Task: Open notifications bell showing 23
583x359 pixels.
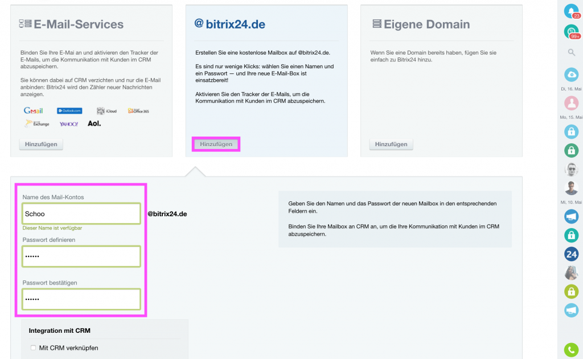Action: coord(572,11)
